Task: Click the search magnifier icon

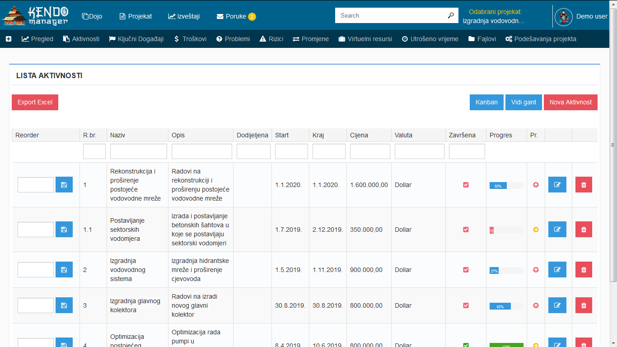Action: tap(451, 15)
